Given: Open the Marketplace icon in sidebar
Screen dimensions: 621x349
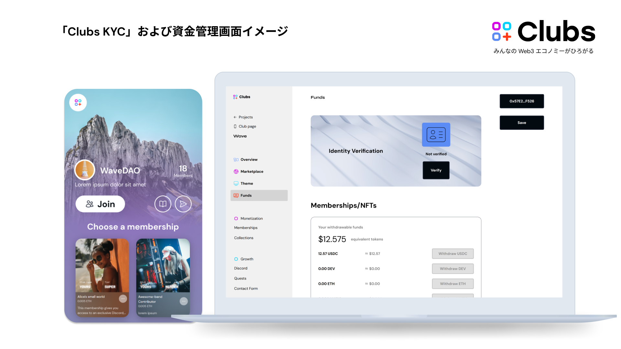Looking at the screenshot, I should 236,171.
